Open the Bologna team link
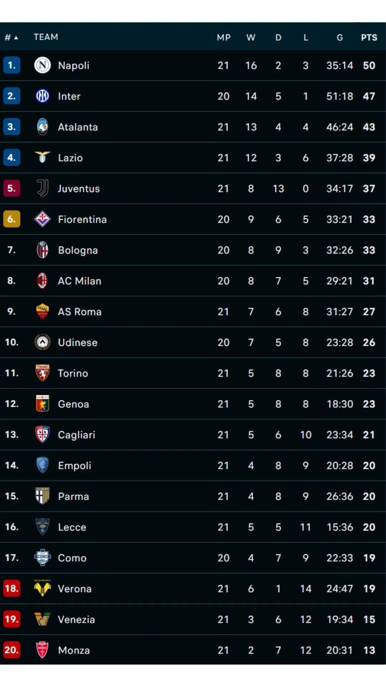This screenshot has width=386, height=676. tap(78, 250)
